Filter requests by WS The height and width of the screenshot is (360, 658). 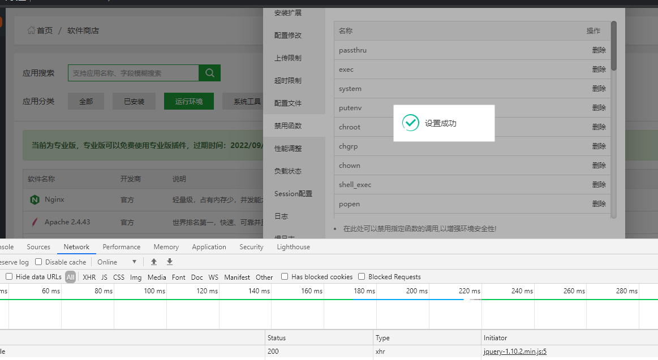[213, 277]
